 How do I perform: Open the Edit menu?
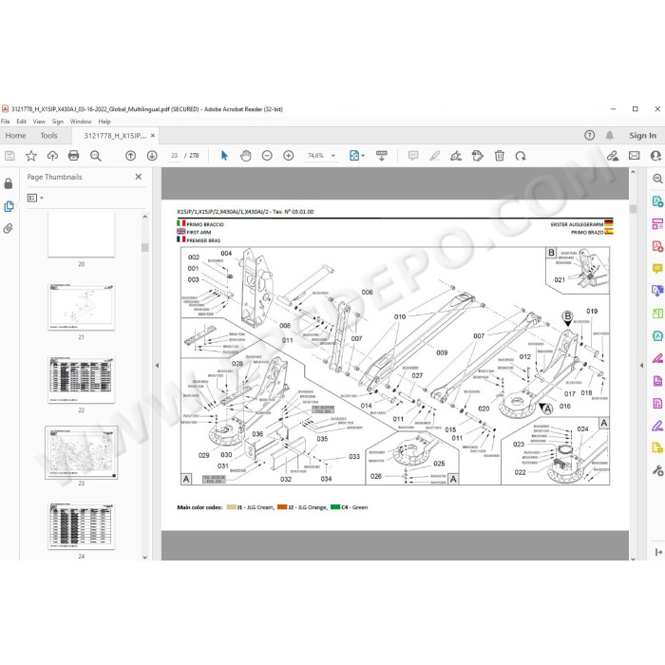click(21, 122)
